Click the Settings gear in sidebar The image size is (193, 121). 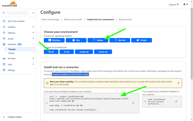click(x=4, y=70)
